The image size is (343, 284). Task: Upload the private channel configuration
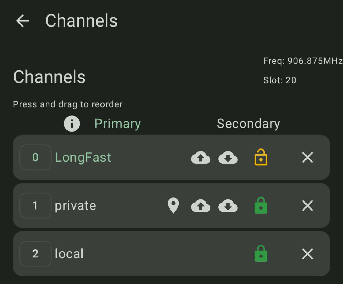(x=201, y=206)
